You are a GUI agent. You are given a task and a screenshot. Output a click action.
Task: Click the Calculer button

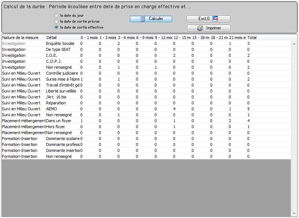[151, 19]
